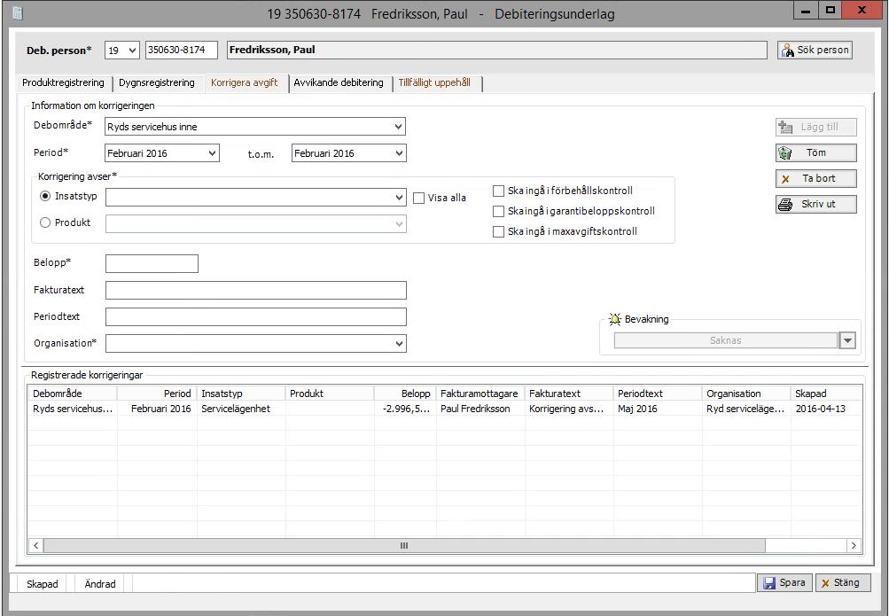Viewport: 889px width, 616px height.
Task: Click the Servicelägenhet cell
Action: pyautogui.click(x=241, y=409)
